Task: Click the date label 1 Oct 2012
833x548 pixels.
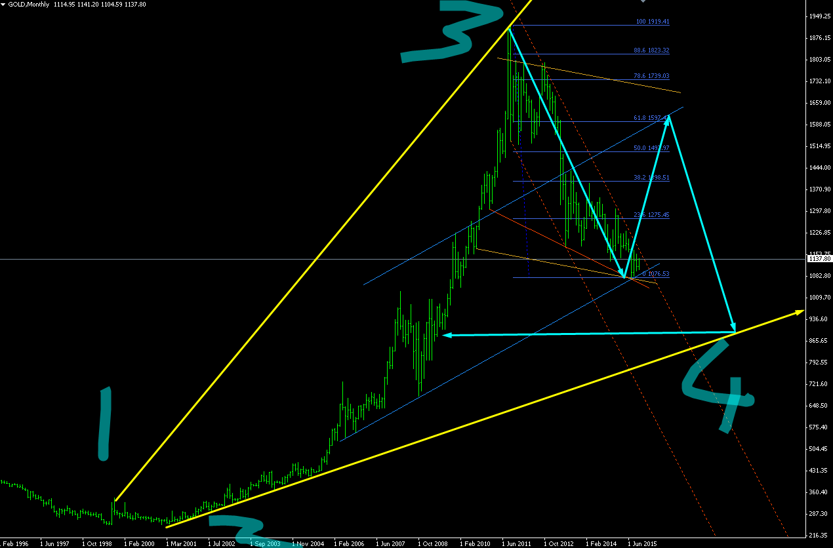Action: [x=558, y=543]
